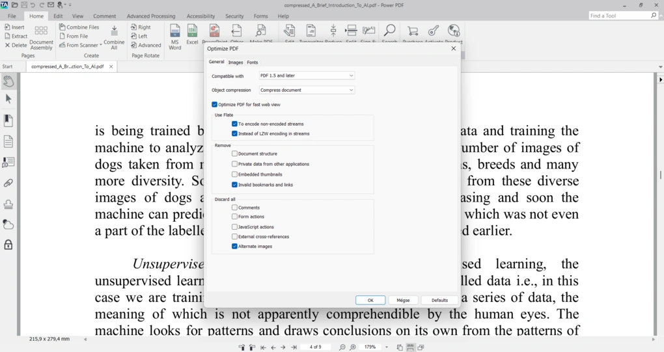Uncheck Invalid bookmarks and links
This screenshot has width=664, height=352.
tap(234, 185)
